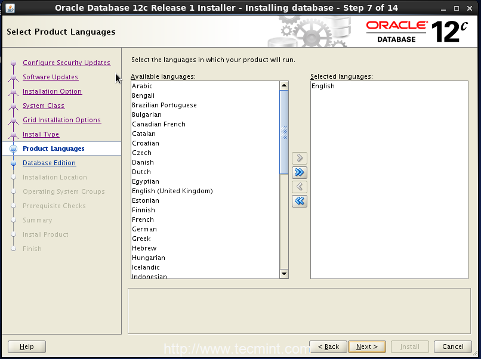Screen dimensions: 481x359
Task: Select Bengali in available languages
Action: 205,95
